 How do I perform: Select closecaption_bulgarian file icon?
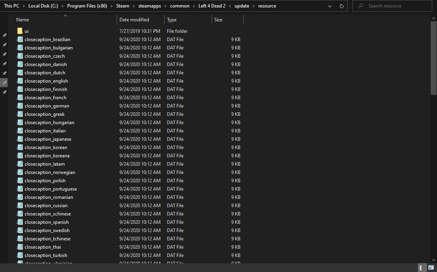(x=20, y=48)
